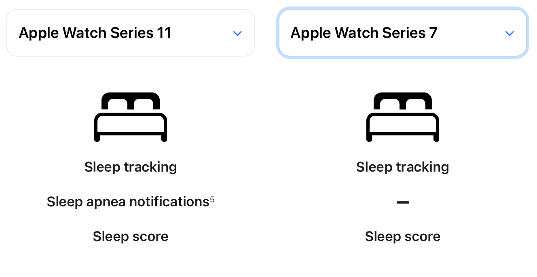Select Sleep tracking in Series 7 column
The image size is (537, 277).
pos(402,167)
